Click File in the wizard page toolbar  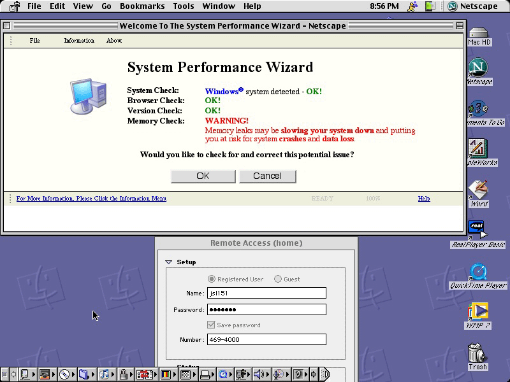click(34, 41)
